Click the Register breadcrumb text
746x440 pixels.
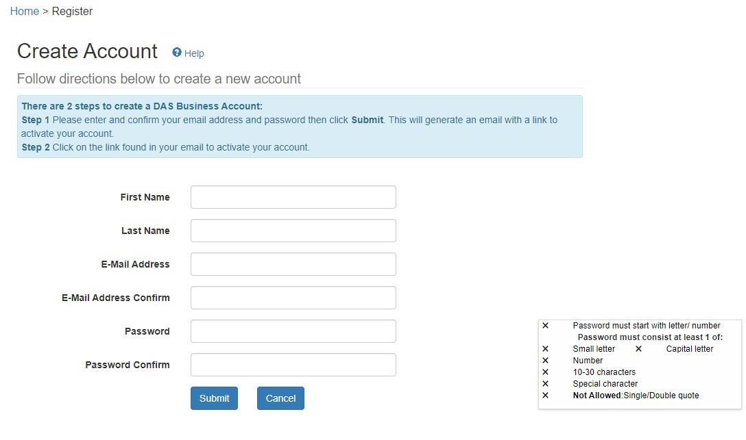click(72, 12)
